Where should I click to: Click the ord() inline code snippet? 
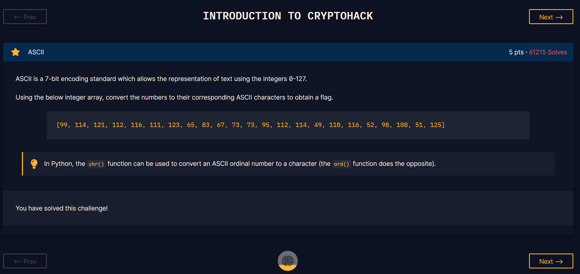point(341,164)
